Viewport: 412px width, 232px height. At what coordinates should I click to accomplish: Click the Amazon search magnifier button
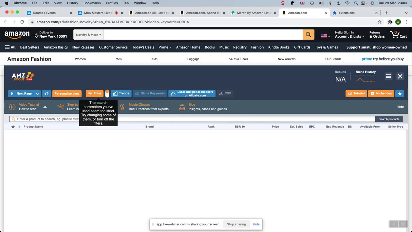click(x=308, y=35)
